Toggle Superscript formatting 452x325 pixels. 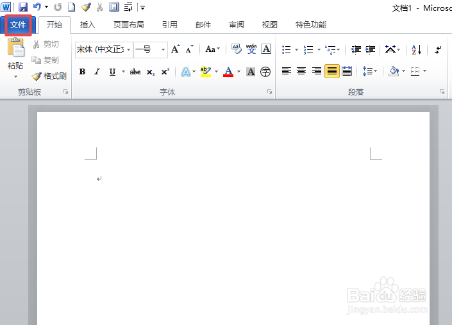click(x=165, y=72)
